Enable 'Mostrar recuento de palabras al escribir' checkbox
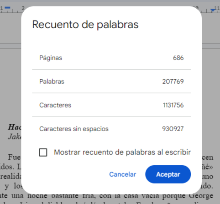The image size is (220, 204). (43, 152)
